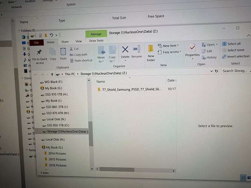Click the Undo arrow in quick access toolbar
Viewport: 251px width, 188px height.
(51, 35)
